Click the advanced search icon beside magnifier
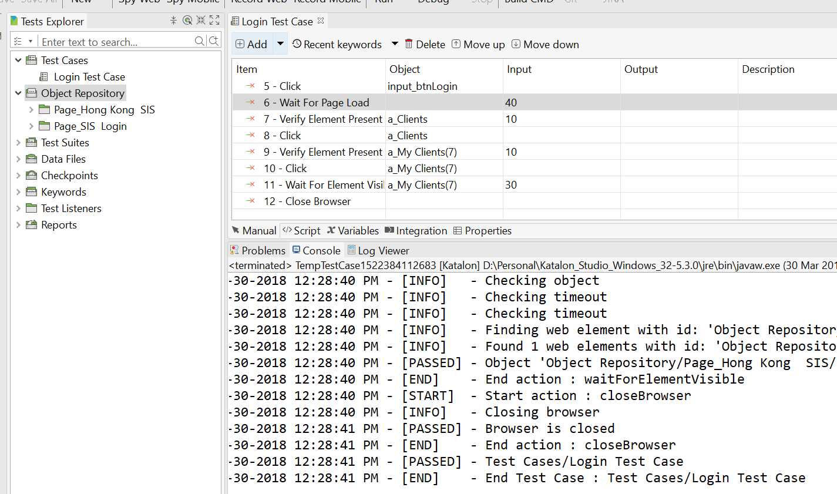Image resolution: width=837 pixels, height=494 pixels. pos(214,41)
